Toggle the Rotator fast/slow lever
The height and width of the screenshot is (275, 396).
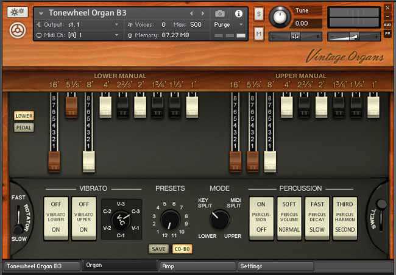[18, 219]
